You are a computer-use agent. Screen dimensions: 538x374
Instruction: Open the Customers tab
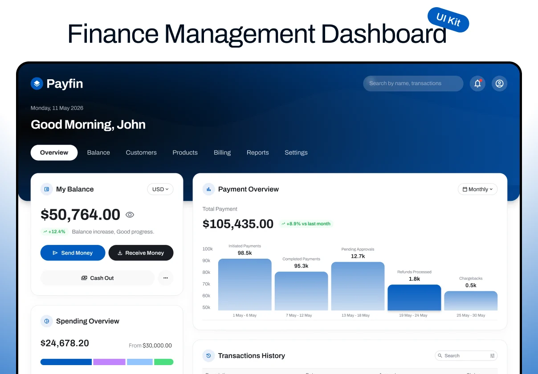[141, 152]
